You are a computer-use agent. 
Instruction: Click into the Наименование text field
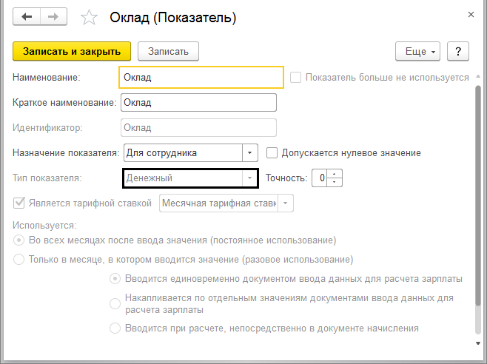(x=201, y=77)
